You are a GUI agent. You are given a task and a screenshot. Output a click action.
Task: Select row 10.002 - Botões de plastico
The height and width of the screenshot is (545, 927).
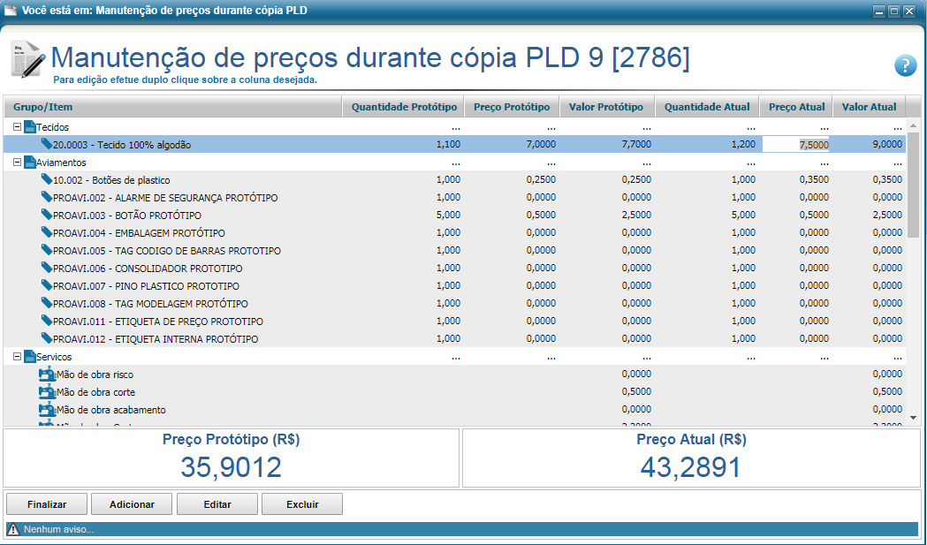[x=454, y=179]
